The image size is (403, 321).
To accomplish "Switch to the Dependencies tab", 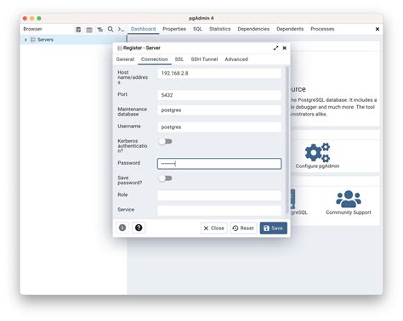I will tap(253, 29).
